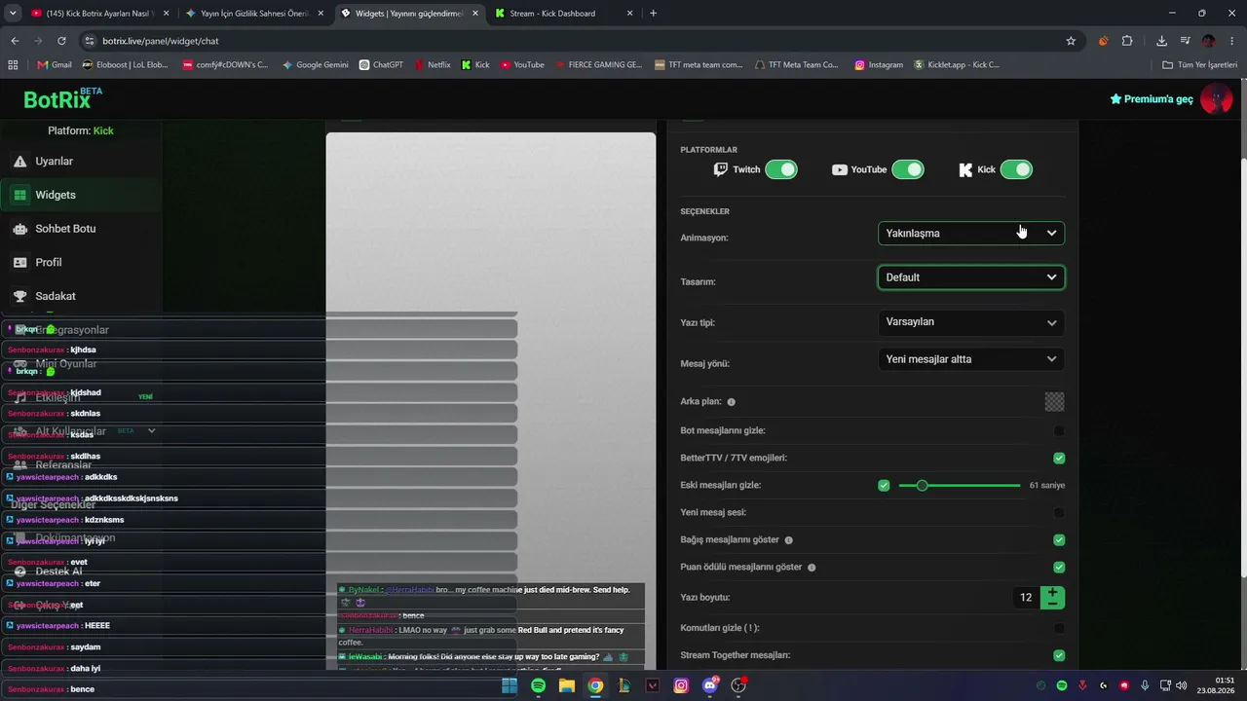
Task: Go to Sohbet Botu in the sidebar
Action: (x=81, y=229)
